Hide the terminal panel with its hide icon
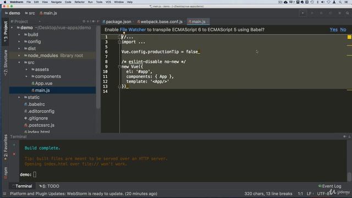Viewport: 352px width, 198px height. point(349,136)
